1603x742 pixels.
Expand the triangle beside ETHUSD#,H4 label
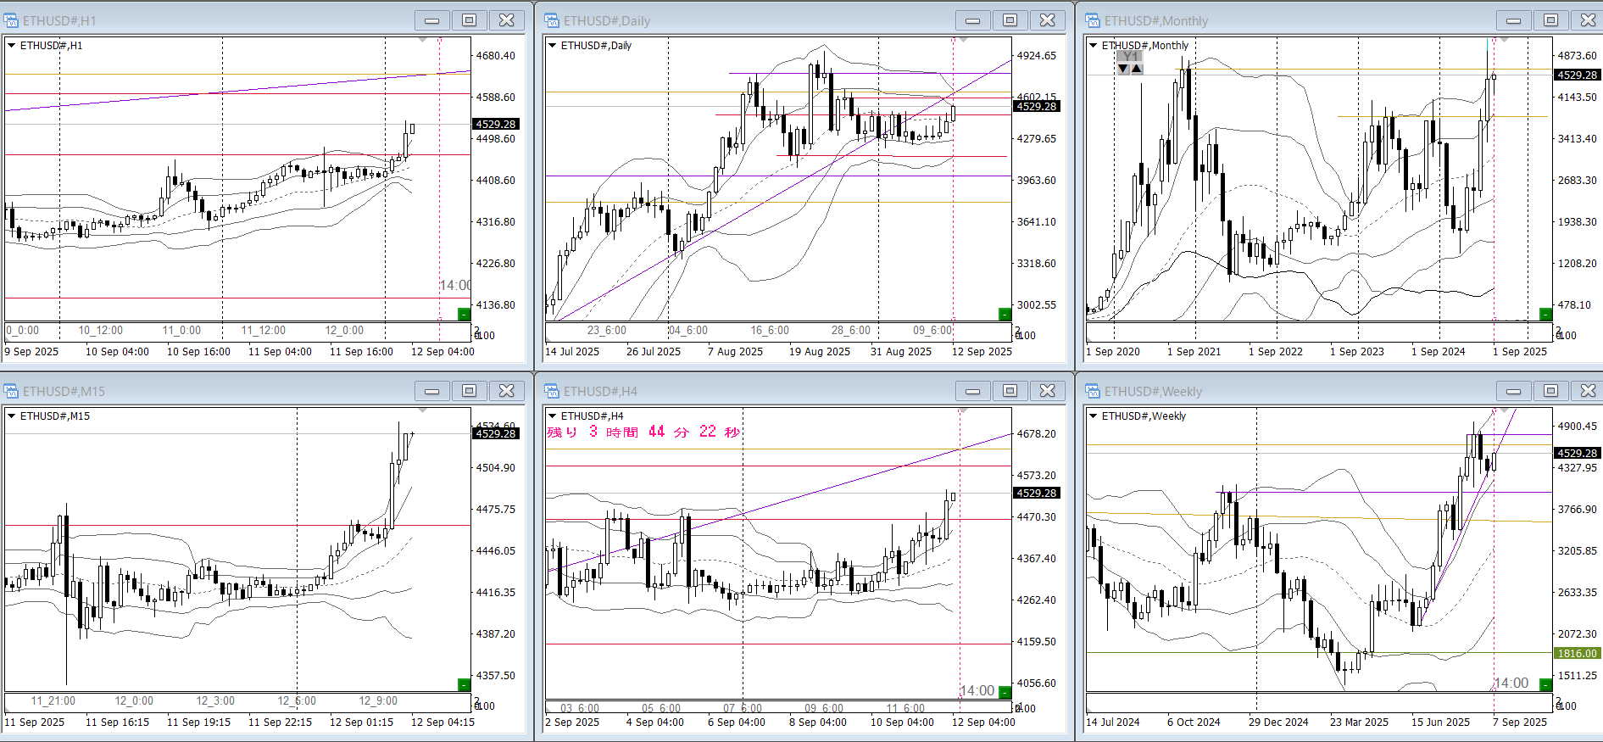pyautogui.click(x=553, y=416)
